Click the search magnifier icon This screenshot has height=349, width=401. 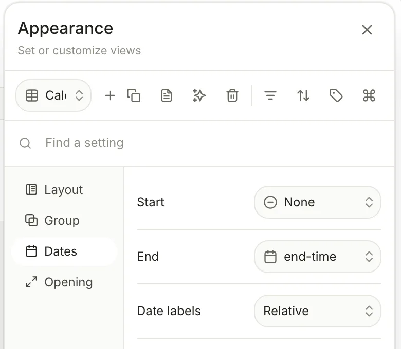click(x=25, y=143)
